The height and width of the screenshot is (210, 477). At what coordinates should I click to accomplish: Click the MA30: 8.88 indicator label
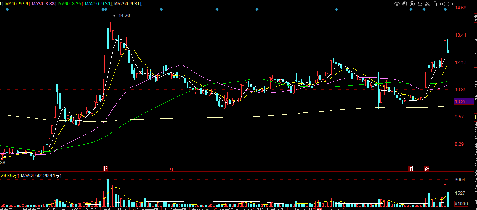click(x=44, y=4)
